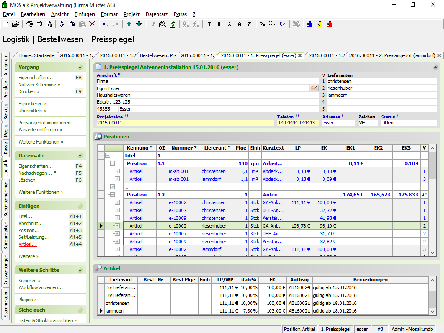Image resolution: width=444 pixels, height=333 pixels.
Task: Click the Print icon in toolbar
Action: (29, 24)
